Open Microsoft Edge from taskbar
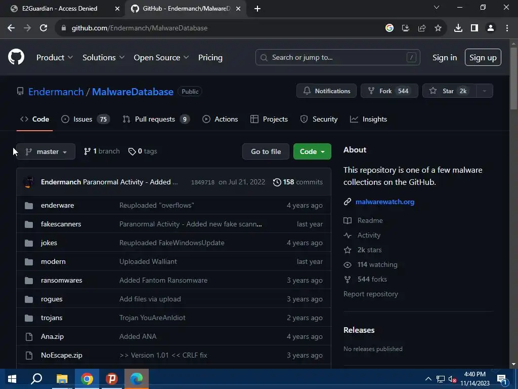This screenshot has height=389, width=518. (137, 379)
